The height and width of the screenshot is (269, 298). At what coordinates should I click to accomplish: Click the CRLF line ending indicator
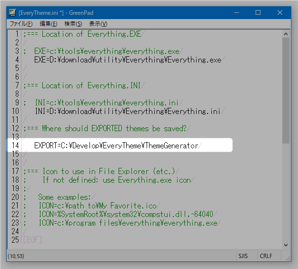coord(266,256)
